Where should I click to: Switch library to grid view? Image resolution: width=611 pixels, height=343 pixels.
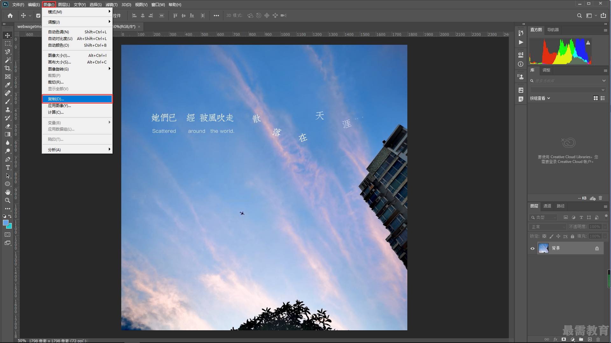[595, 98]
